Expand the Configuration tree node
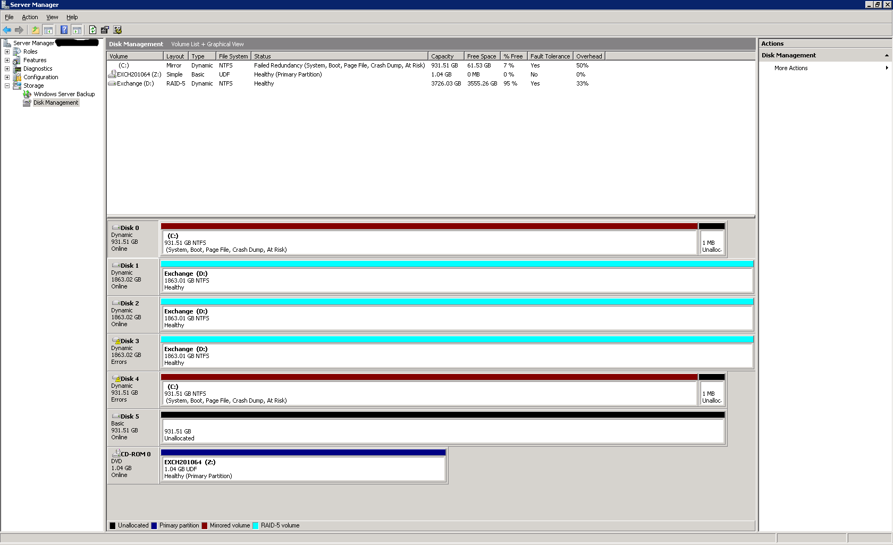 (7, 77)
